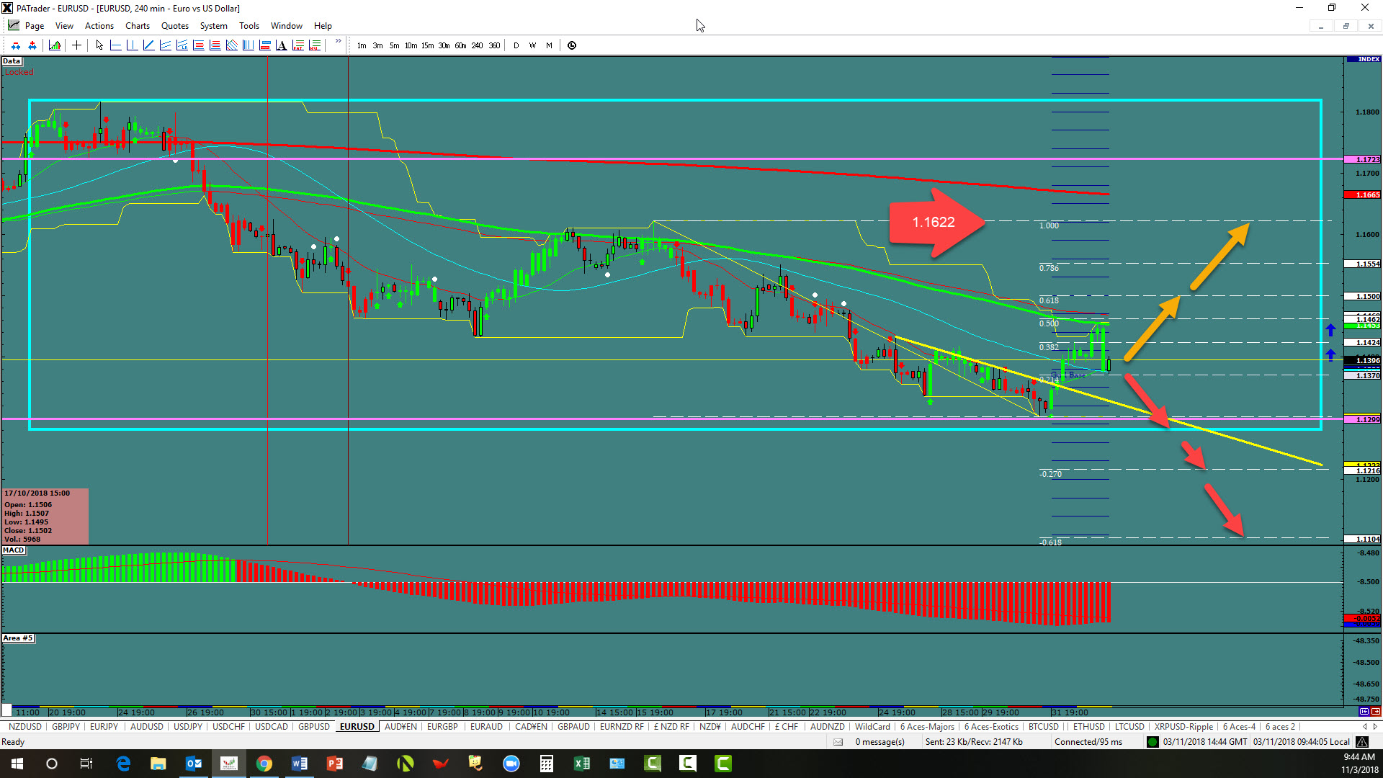Click the 1.1622 red arrow annotation

point(935,223)
